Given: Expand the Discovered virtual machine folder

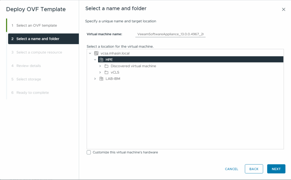Looking at the screenshot, I should coord(100,66).
